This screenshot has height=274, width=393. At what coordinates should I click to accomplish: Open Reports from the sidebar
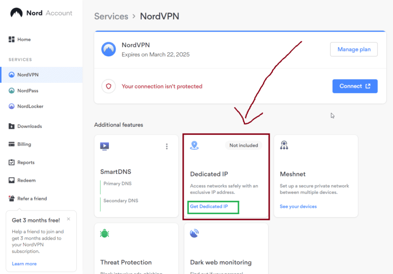26,163
